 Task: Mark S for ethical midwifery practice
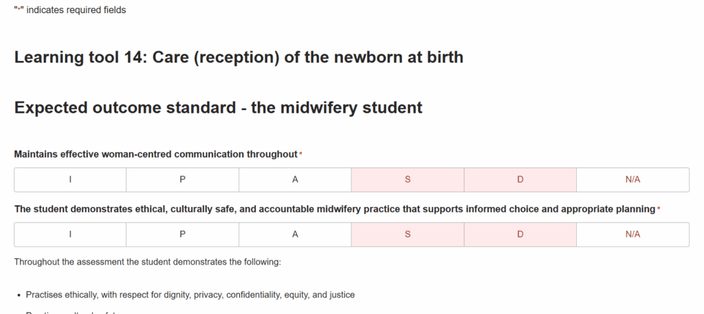click(x=408, y=234)
